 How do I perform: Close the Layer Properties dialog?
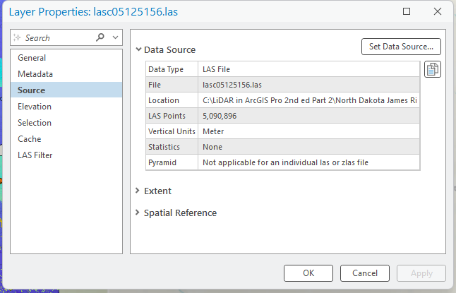click(438, 11)
